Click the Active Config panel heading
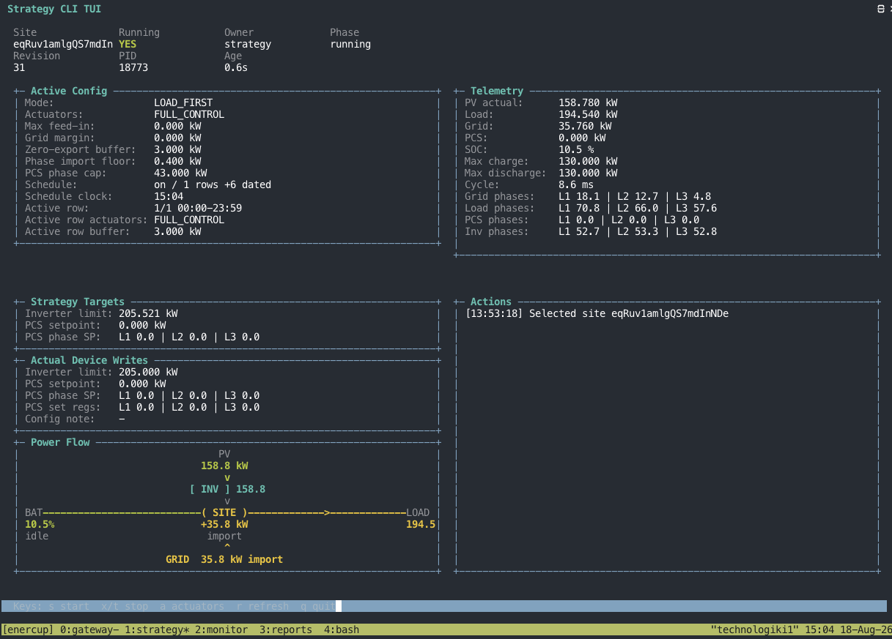The image size is (892, 639). [x=69, y=91]
